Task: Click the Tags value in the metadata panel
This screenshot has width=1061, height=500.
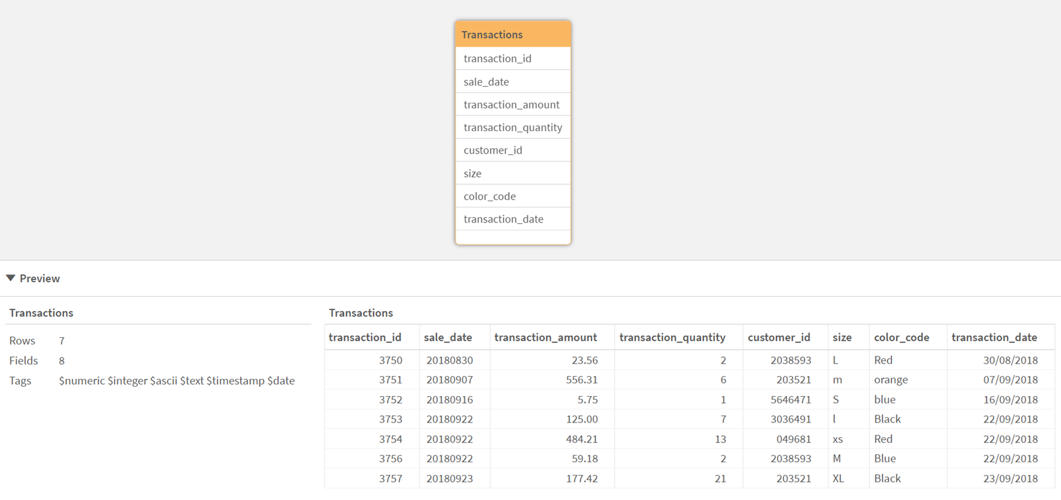Action: point(176,381)
